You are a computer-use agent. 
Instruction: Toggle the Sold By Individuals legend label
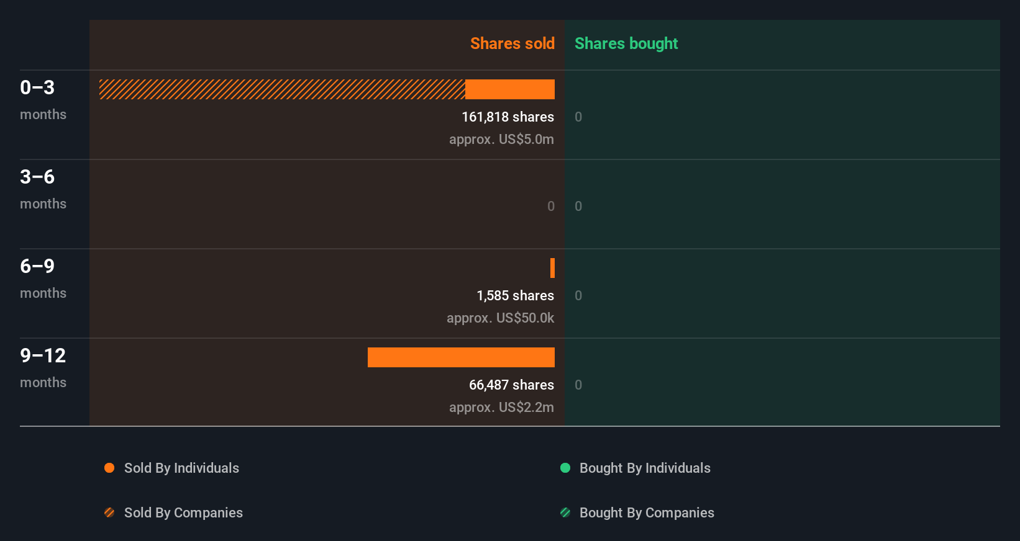(x=181, y=468)
